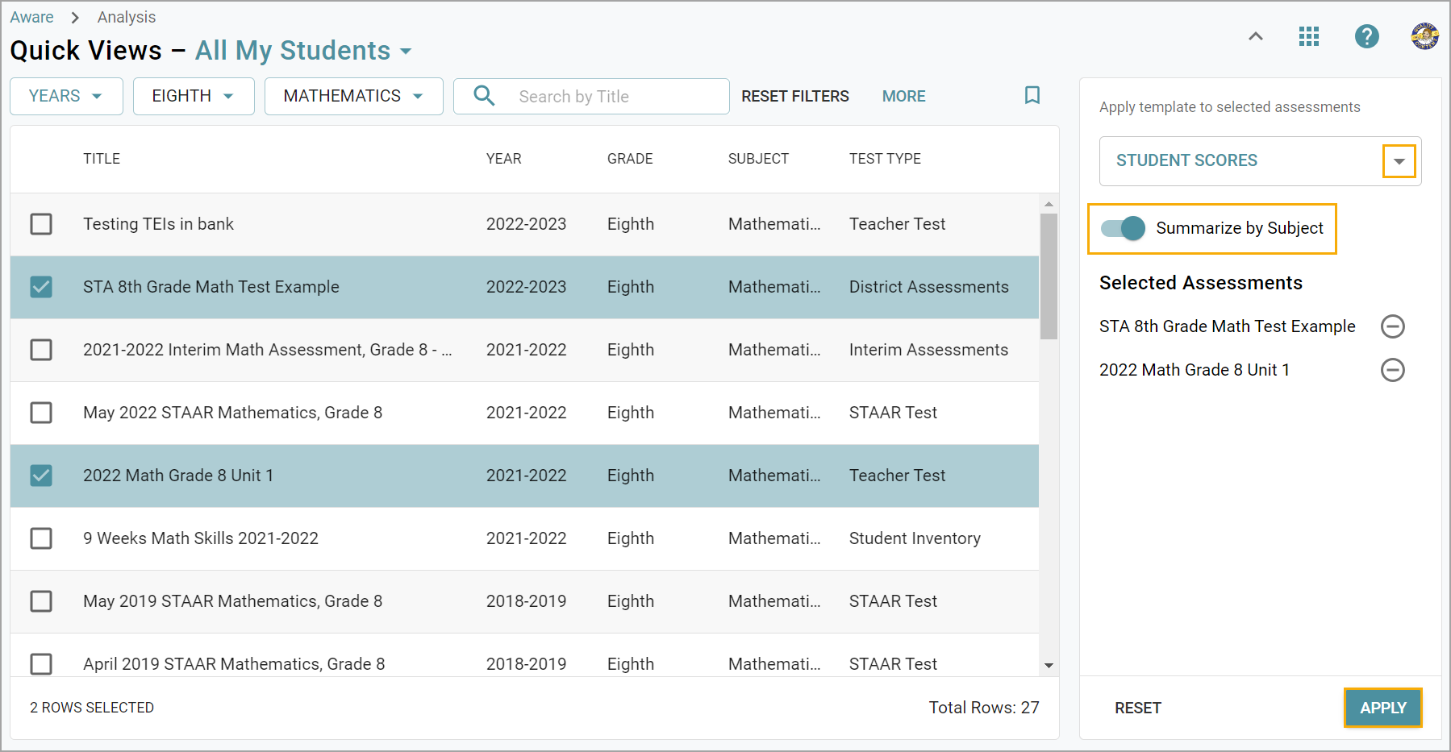Click the Search by Title field
The width and height of the screenshot is (1451, 752).
[x=617, y=97]
